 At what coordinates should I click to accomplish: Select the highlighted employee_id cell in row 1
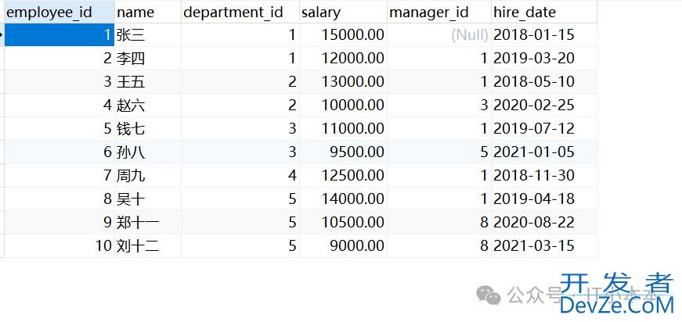click(59, 35)
